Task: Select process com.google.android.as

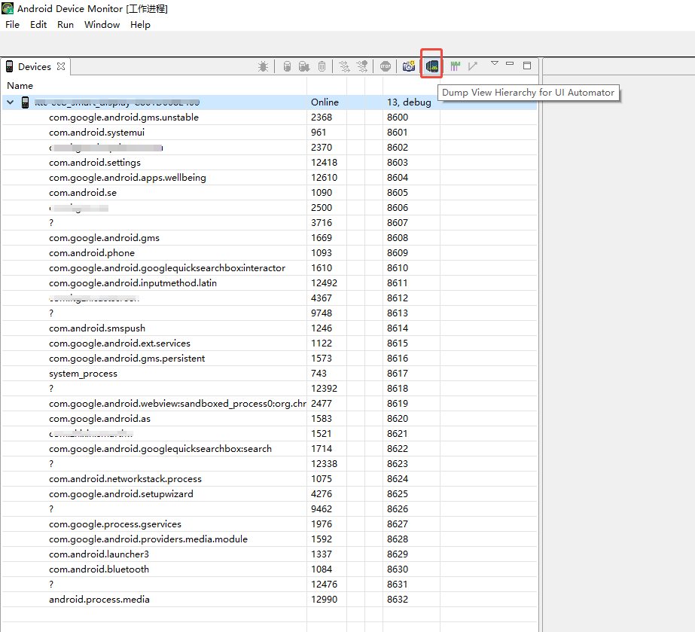Action: coord(99,419)
